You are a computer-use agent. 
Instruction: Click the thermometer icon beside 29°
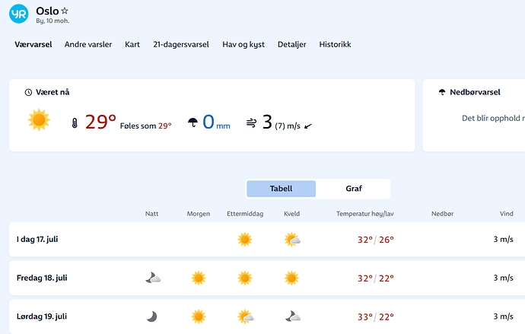(x=75, y=122)
